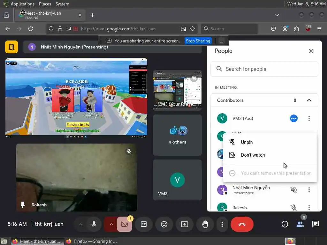Switch to Firefox Sharing Indicator taskbar window
This screenshot has width=327, height=245.
pos(91,241)
